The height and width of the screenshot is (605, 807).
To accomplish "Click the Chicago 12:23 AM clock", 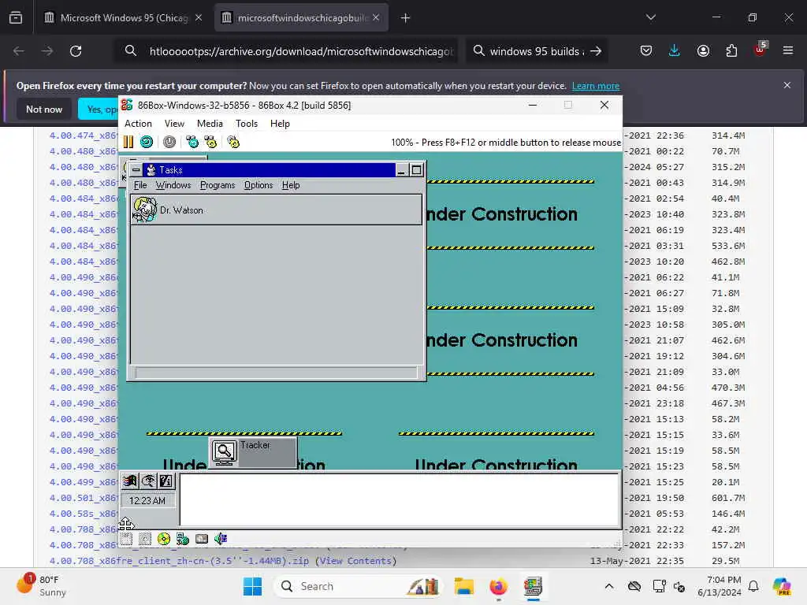I will [x=147, y=500].
